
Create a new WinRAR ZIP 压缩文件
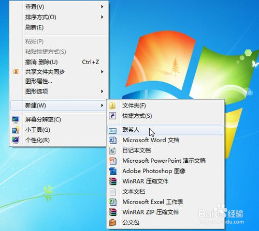click(165, 212)
